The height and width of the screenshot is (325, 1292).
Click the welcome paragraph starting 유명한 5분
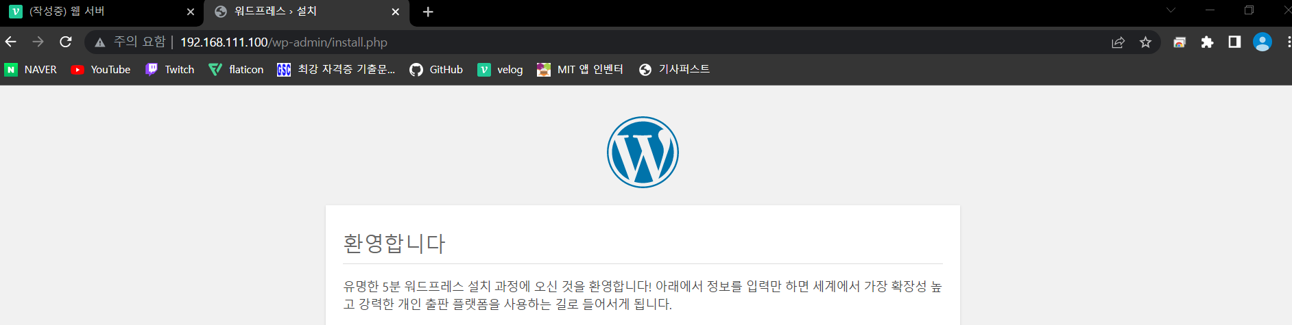point(643,295)
